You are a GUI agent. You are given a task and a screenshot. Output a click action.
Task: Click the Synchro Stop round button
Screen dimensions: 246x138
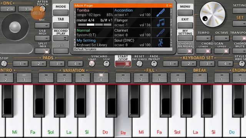pyautogui.click(x=106, y=64)
